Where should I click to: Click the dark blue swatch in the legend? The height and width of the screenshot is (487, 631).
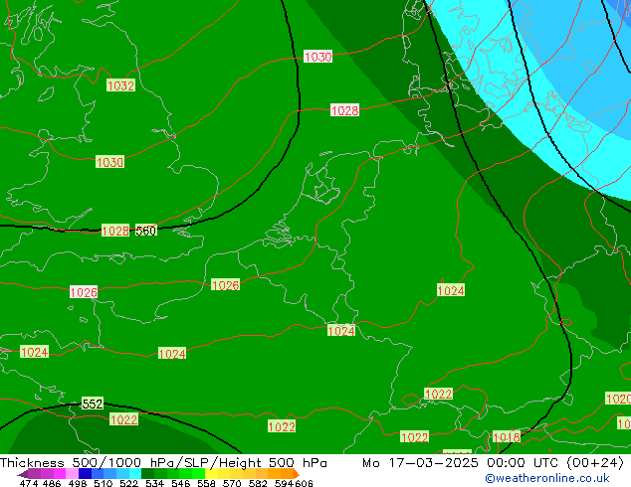[87, 473]
